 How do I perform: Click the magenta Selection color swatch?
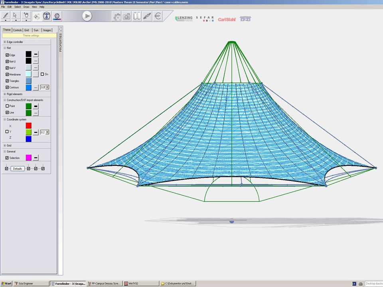[28, 158]
